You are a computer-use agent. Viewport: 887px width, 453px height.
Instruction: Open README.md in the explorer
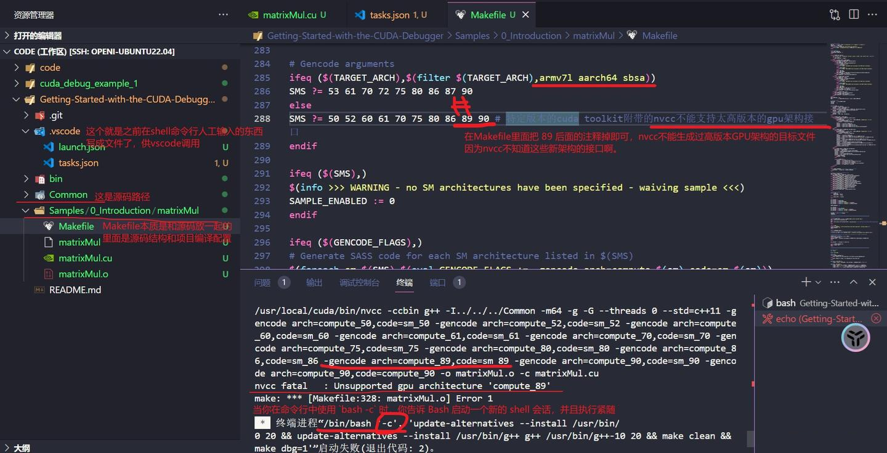pyautogui.click(x=75, y=290)
